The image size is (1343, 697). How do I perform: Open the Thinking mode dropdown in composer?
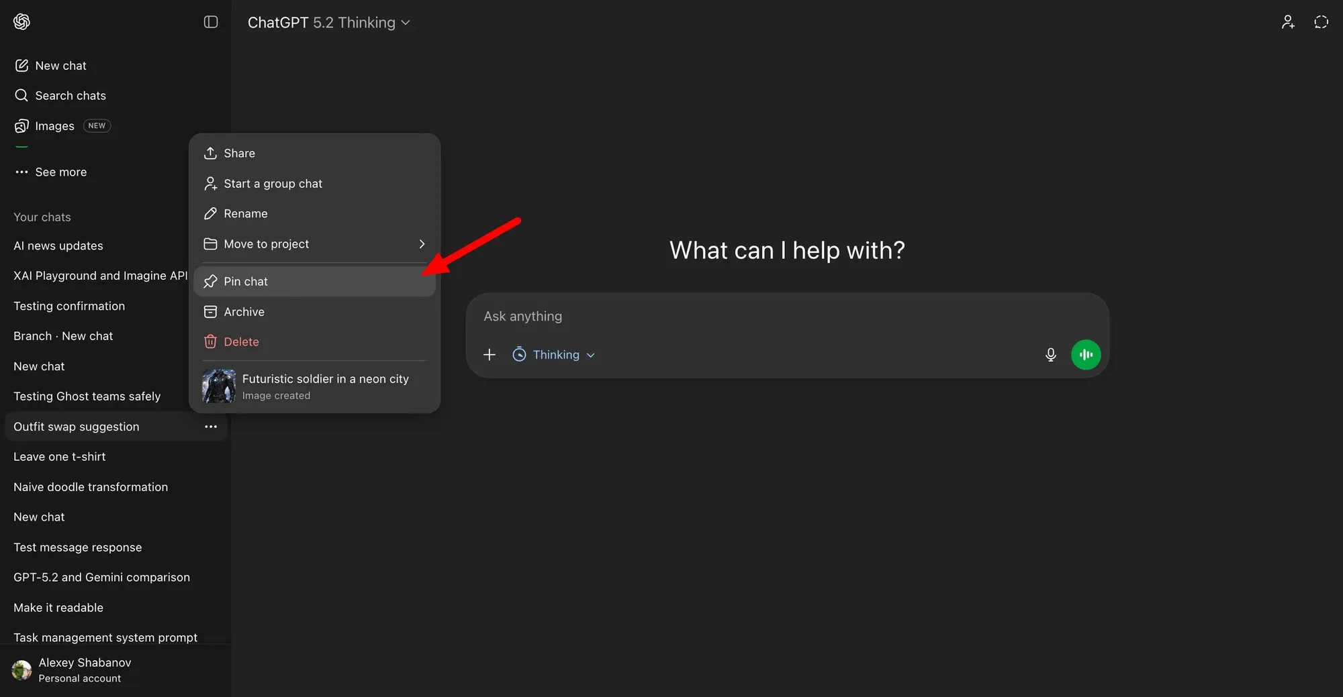[553, 355]
